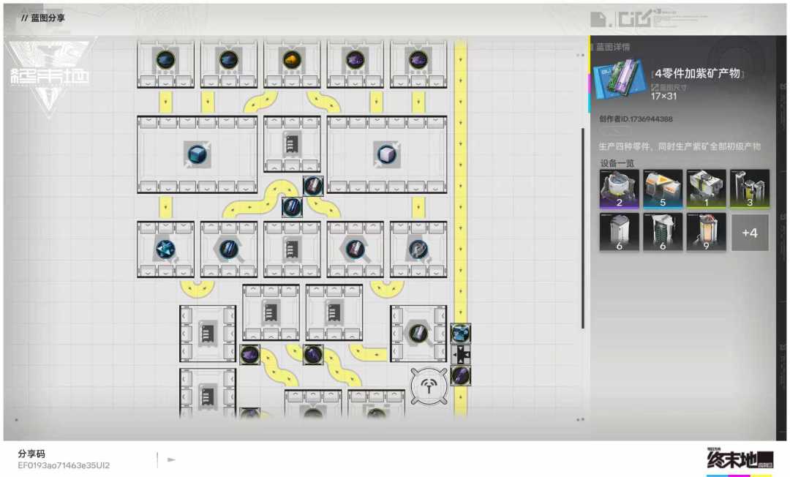Select the white cube assembler unit

click(387, 154)
